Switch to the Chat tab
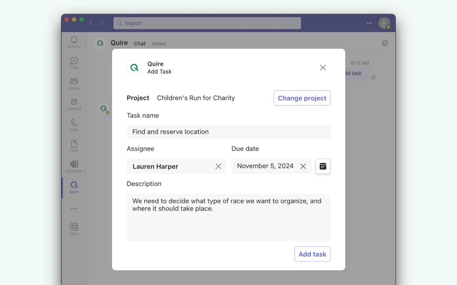 click(x=140, y=44)
